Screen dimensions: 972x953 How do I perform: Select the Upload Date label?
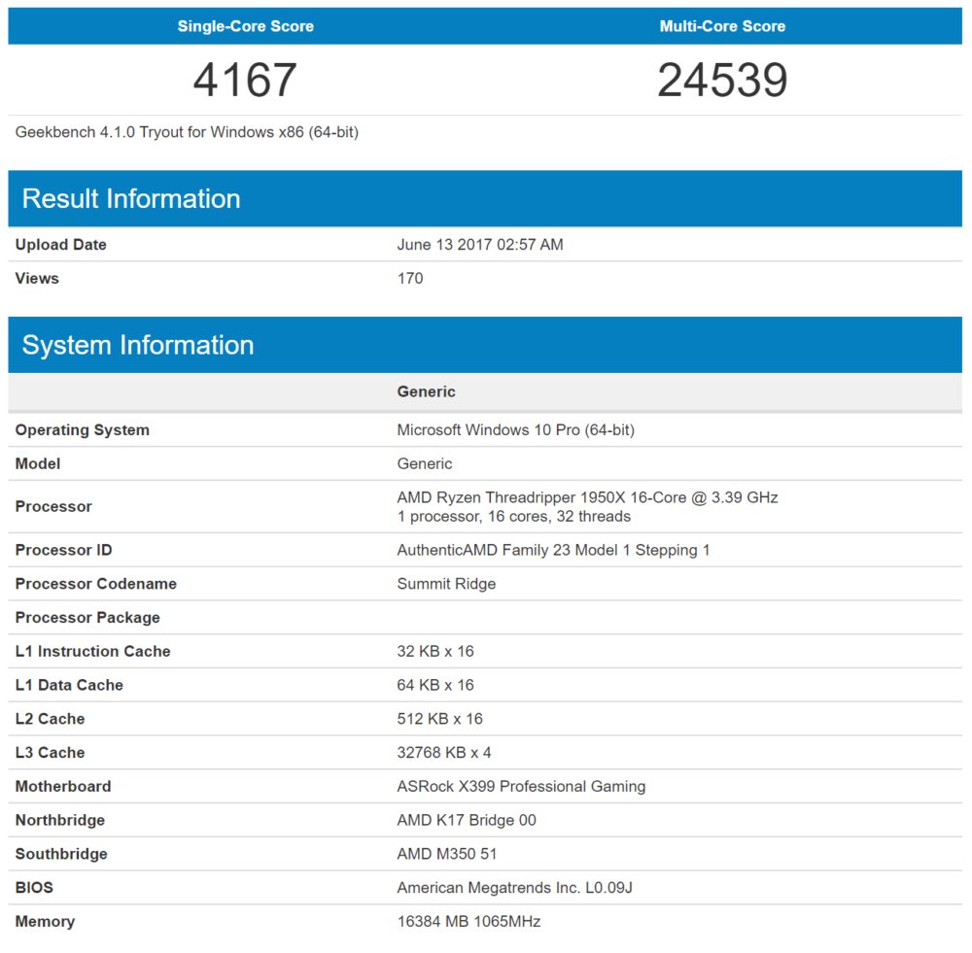60,245
